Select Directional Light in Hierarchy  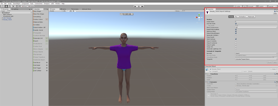tap(8, 16)
